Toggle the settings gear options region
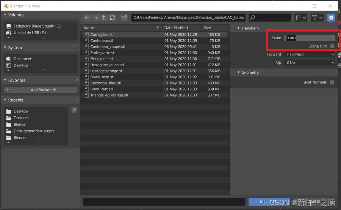Viewport: 341px width, 210px height. (331, 17)
